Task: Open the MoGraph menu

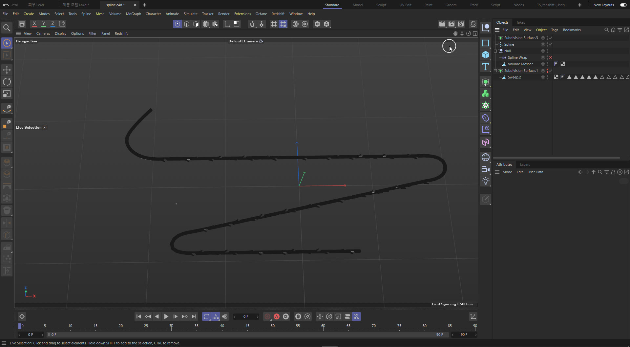Action: click(133, 14)
